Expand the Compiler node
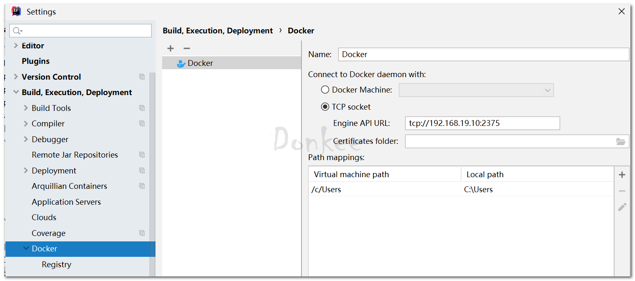The height and width of the screenshot is (281, 635). pos(26,123)
